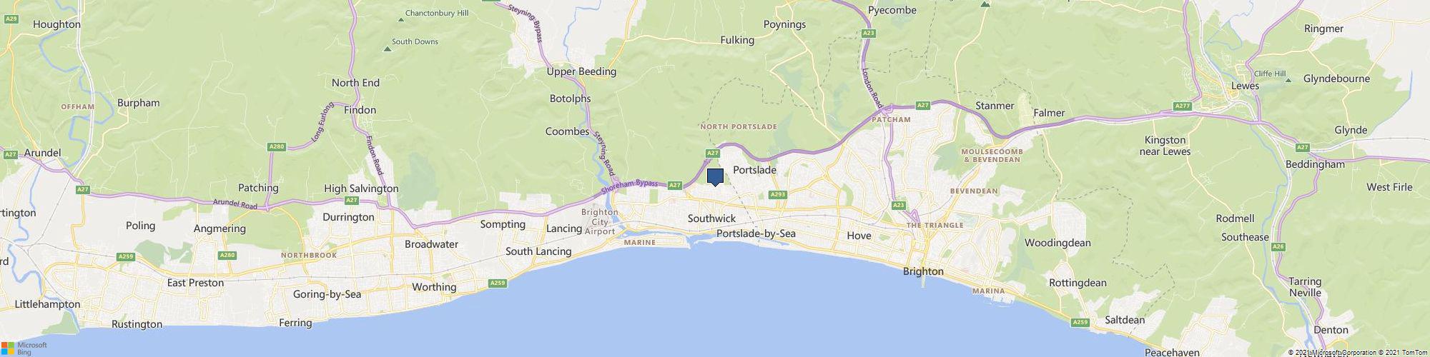Click the South Downs mountain icon

[388, 49]
